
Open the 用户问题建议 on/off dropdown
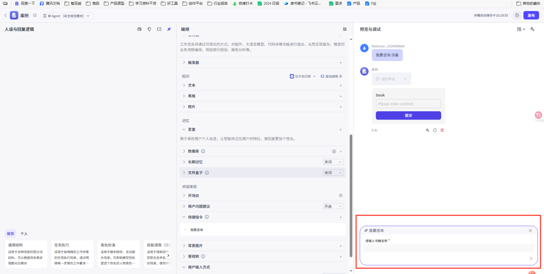[x=333, y=206]
